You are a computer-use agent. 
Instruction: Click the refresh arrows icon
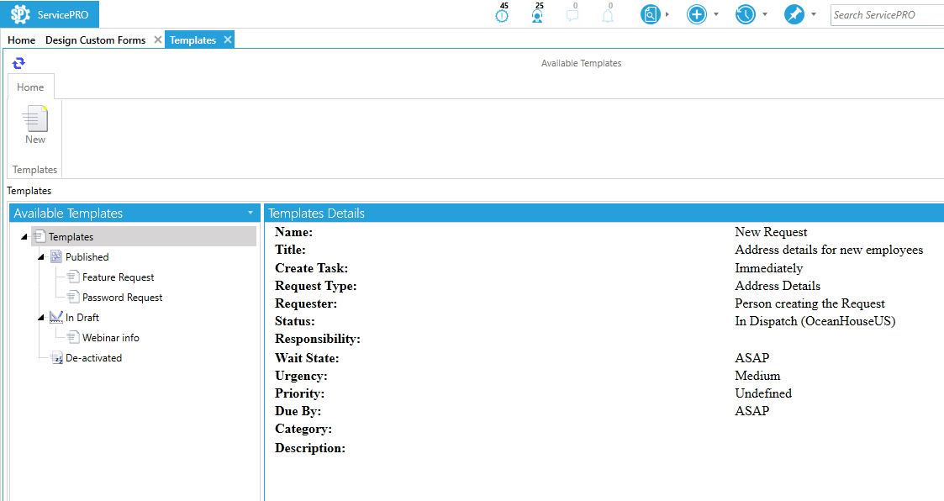point(18,62)
